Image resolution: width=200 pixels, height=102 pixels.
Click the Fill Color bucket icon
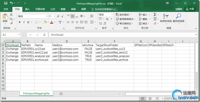pos(45,22)
